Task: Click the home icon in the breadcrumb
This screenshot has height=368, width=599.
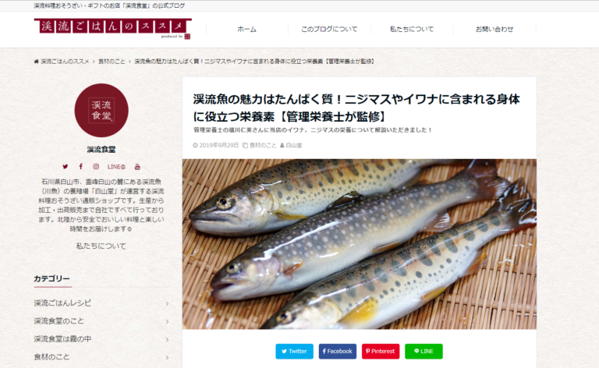Action: pyautogui.click(x=37, y=61)
